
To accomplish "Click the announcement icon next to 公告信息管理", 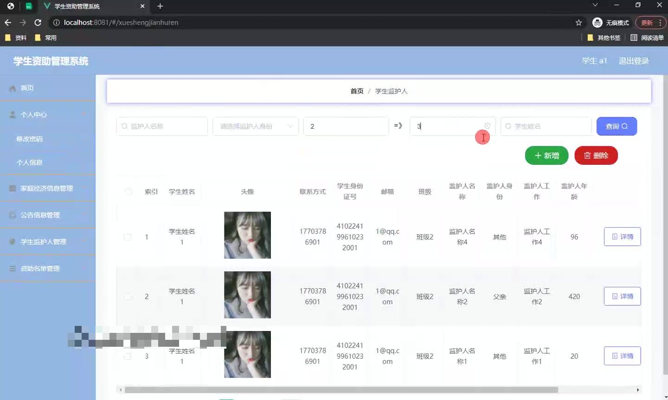I will pos(12,215).
